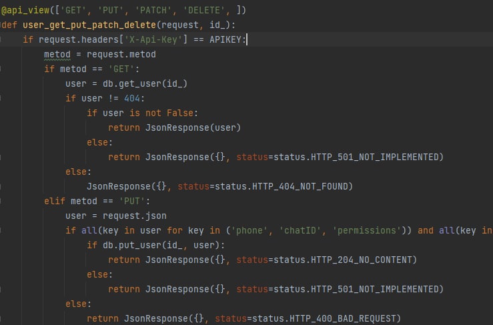Click the 'permissions' key string
Image resolution: width=493 pixels, height=325 pixels.
(367, 231)
